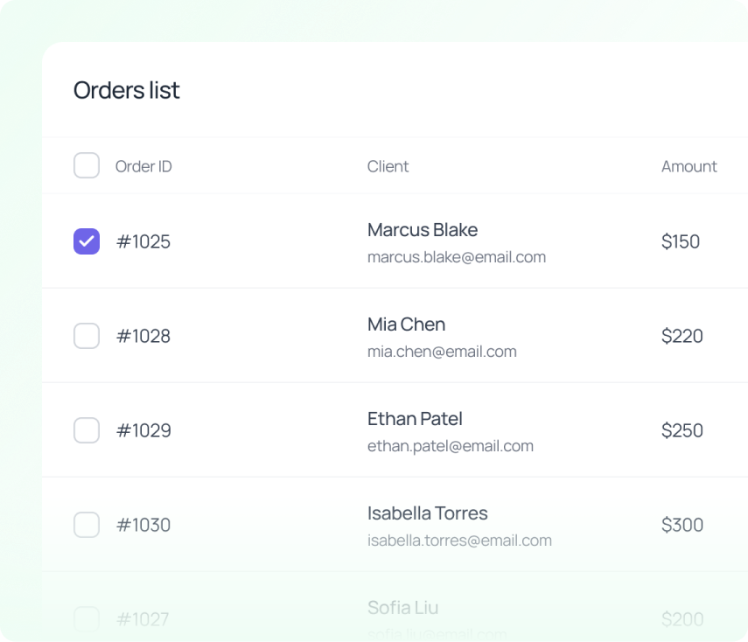Toggle the select-all checkbox in table header
The image size is (748, 642).
coord(87,165)
